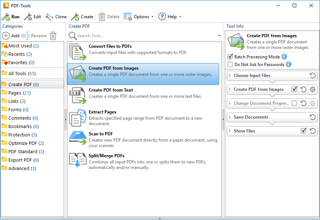The image size is (320, 220).
Task: Click info icon beside Batch Processing Mode
Action: pyautogui.click(x=284, y=57)
